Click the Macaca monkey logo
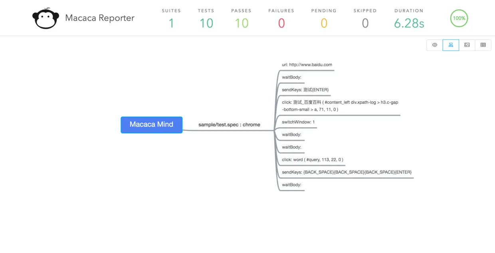The height and width of the screenshot is (253, 495). [x=46, y=18]
